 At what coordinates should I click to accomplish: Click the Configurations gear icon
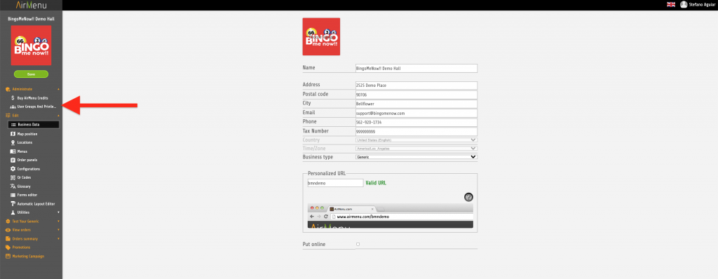tap(13, 168)
